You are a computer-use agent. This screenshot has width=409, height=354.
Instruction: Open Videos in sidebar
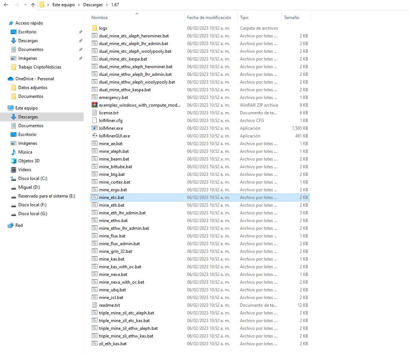point(25,170)
